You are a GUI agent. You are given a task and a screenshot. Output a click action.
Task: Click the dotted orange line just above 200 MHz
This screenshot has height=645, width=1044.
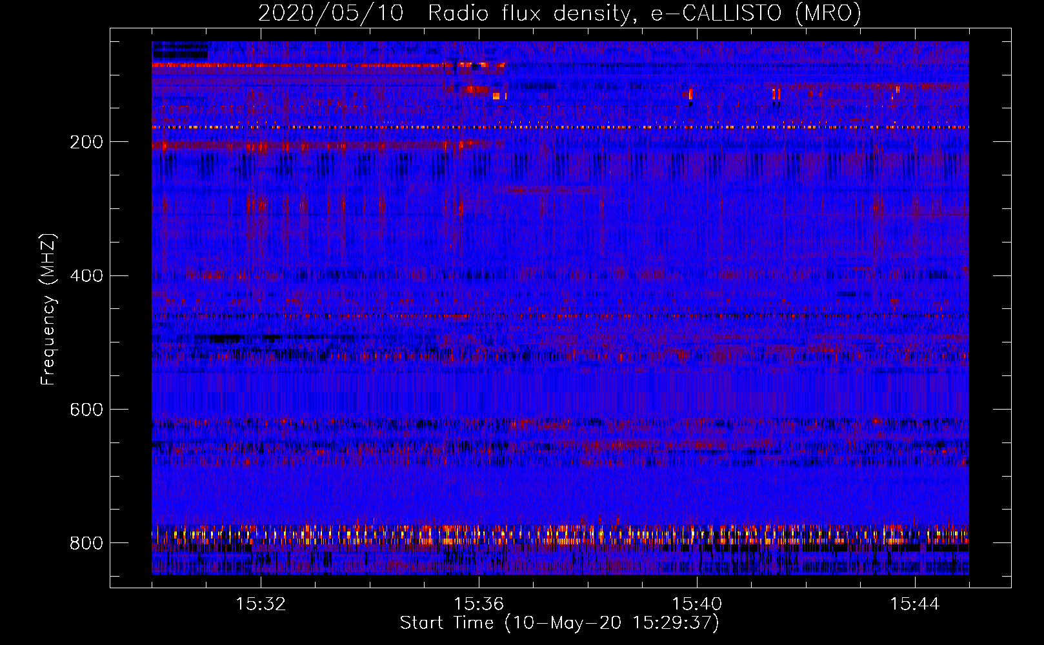pos(560,127)
